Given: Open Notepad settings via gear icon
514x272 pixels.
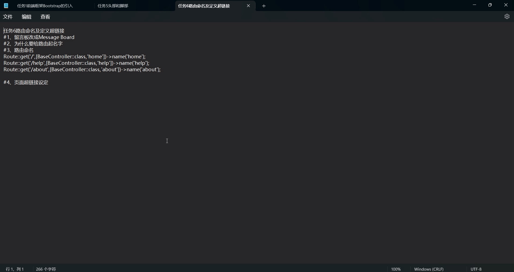Looking at the screenshot, I should coord(507,16).
